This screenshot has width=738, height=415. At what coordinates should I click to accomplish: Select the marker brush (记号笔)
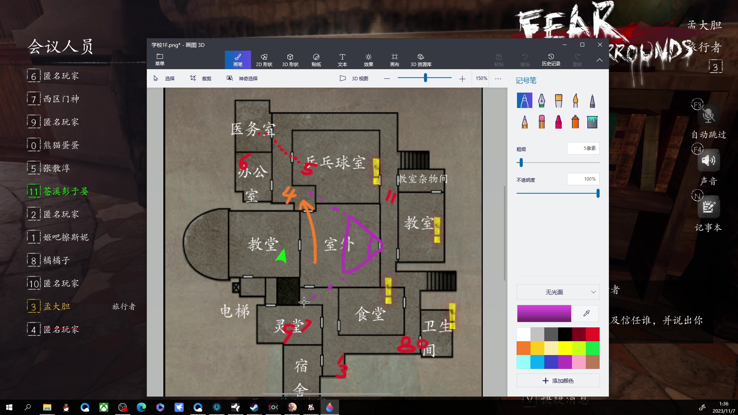click(524, 100)
